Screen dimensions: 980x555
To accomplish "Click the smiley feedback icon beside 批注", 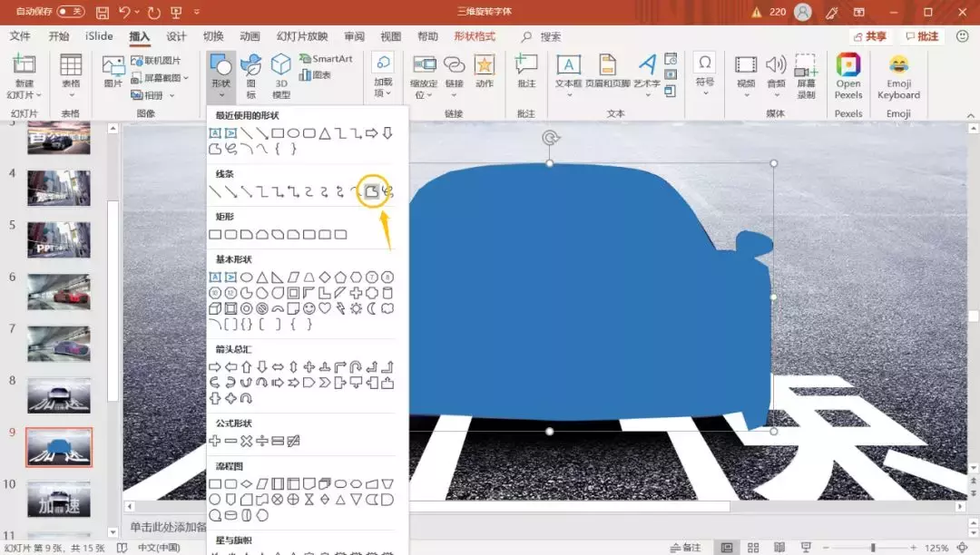I will click(x=963, y=36).
